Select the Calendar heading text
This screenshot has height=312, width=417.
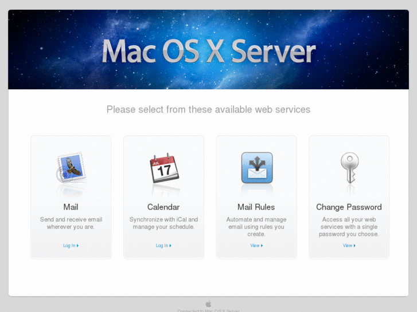tap(163, 207)
